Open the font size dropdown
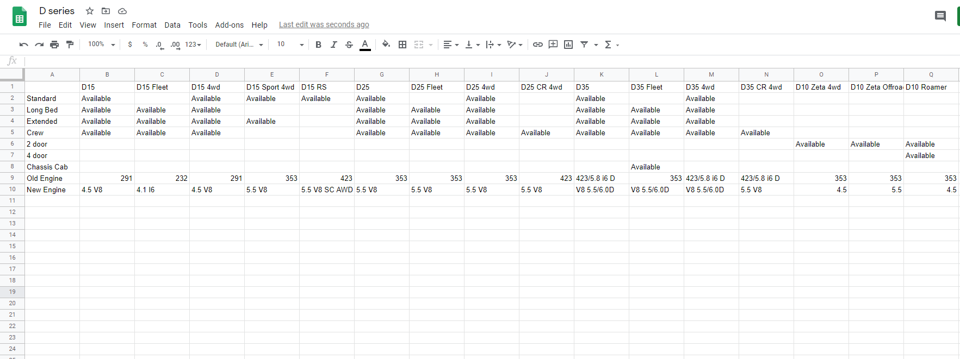This screenshot has height=359, width=960. click(290, 45)
